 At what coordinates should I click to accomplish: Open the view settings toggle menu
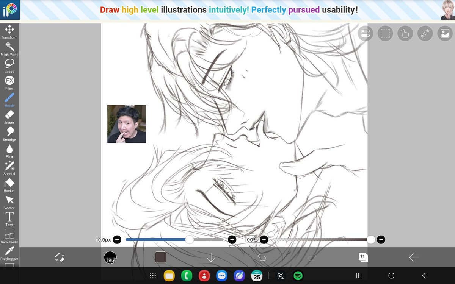366,33
